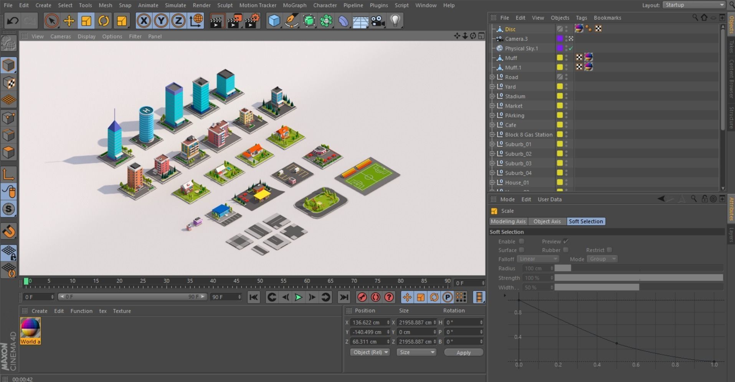This screenshot has width=735, height=382.
Task: Expand the Road object tree
Action: [492, 77]
